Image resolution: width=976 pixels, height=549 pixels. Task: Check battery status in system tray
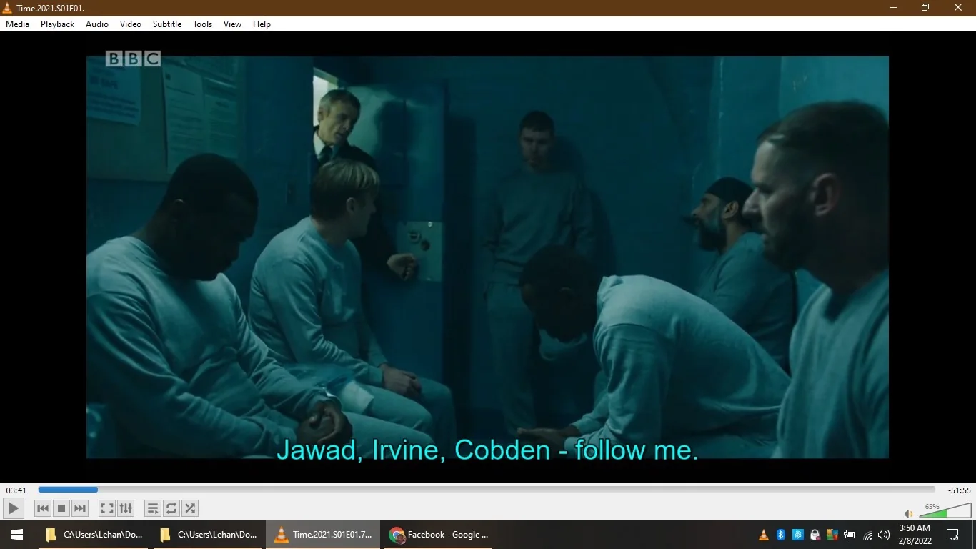pyautogui.click(x=850, y=535)
